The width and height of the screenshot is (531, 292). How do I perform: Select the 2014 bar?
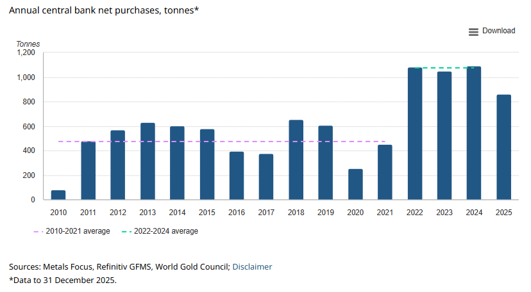[177, 163]
